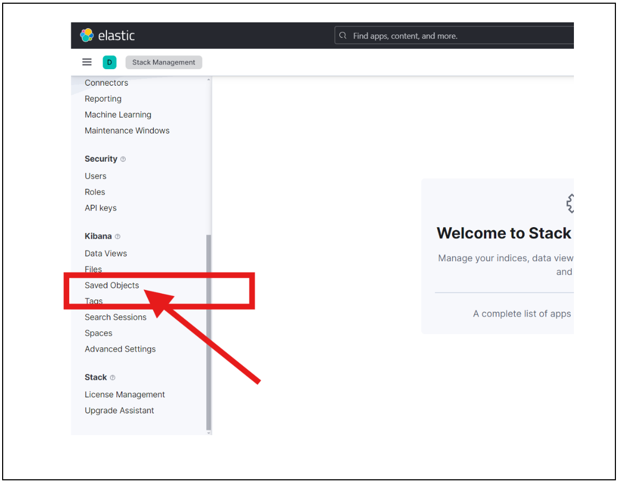Type in Find apps search field
The image size is (617, 483).
coord(457,36)
